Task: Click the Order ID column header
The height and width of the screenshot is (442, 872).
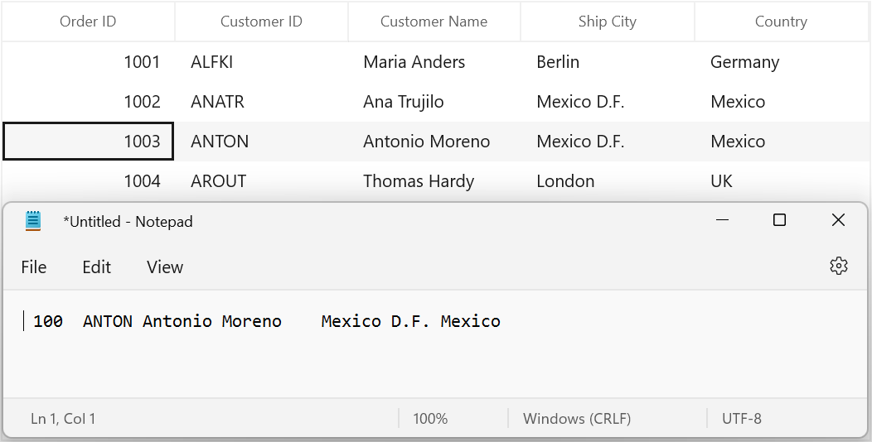Action: point(88,21)
